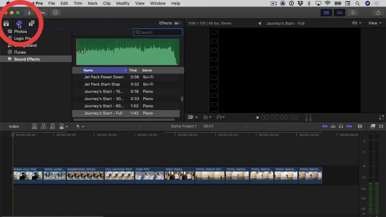The image size is (386, 217).
Task: Enter fullscreen viewer mode
Action: tap(381, 117)
